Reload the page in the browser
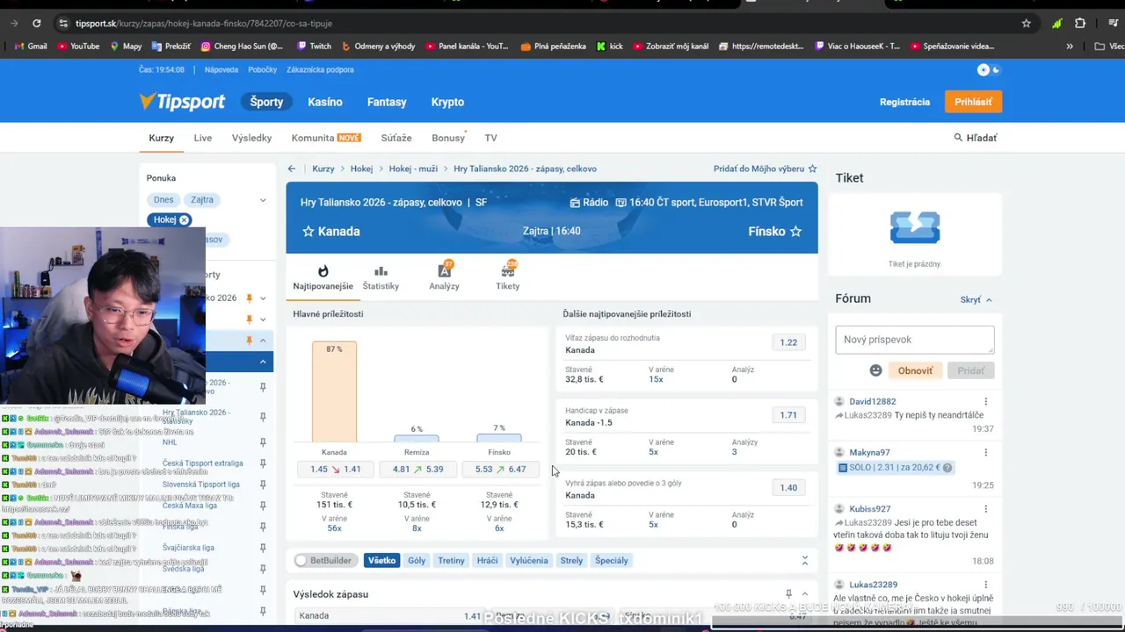The width and height of the screenshot is (1125, 632). point(36,23)
